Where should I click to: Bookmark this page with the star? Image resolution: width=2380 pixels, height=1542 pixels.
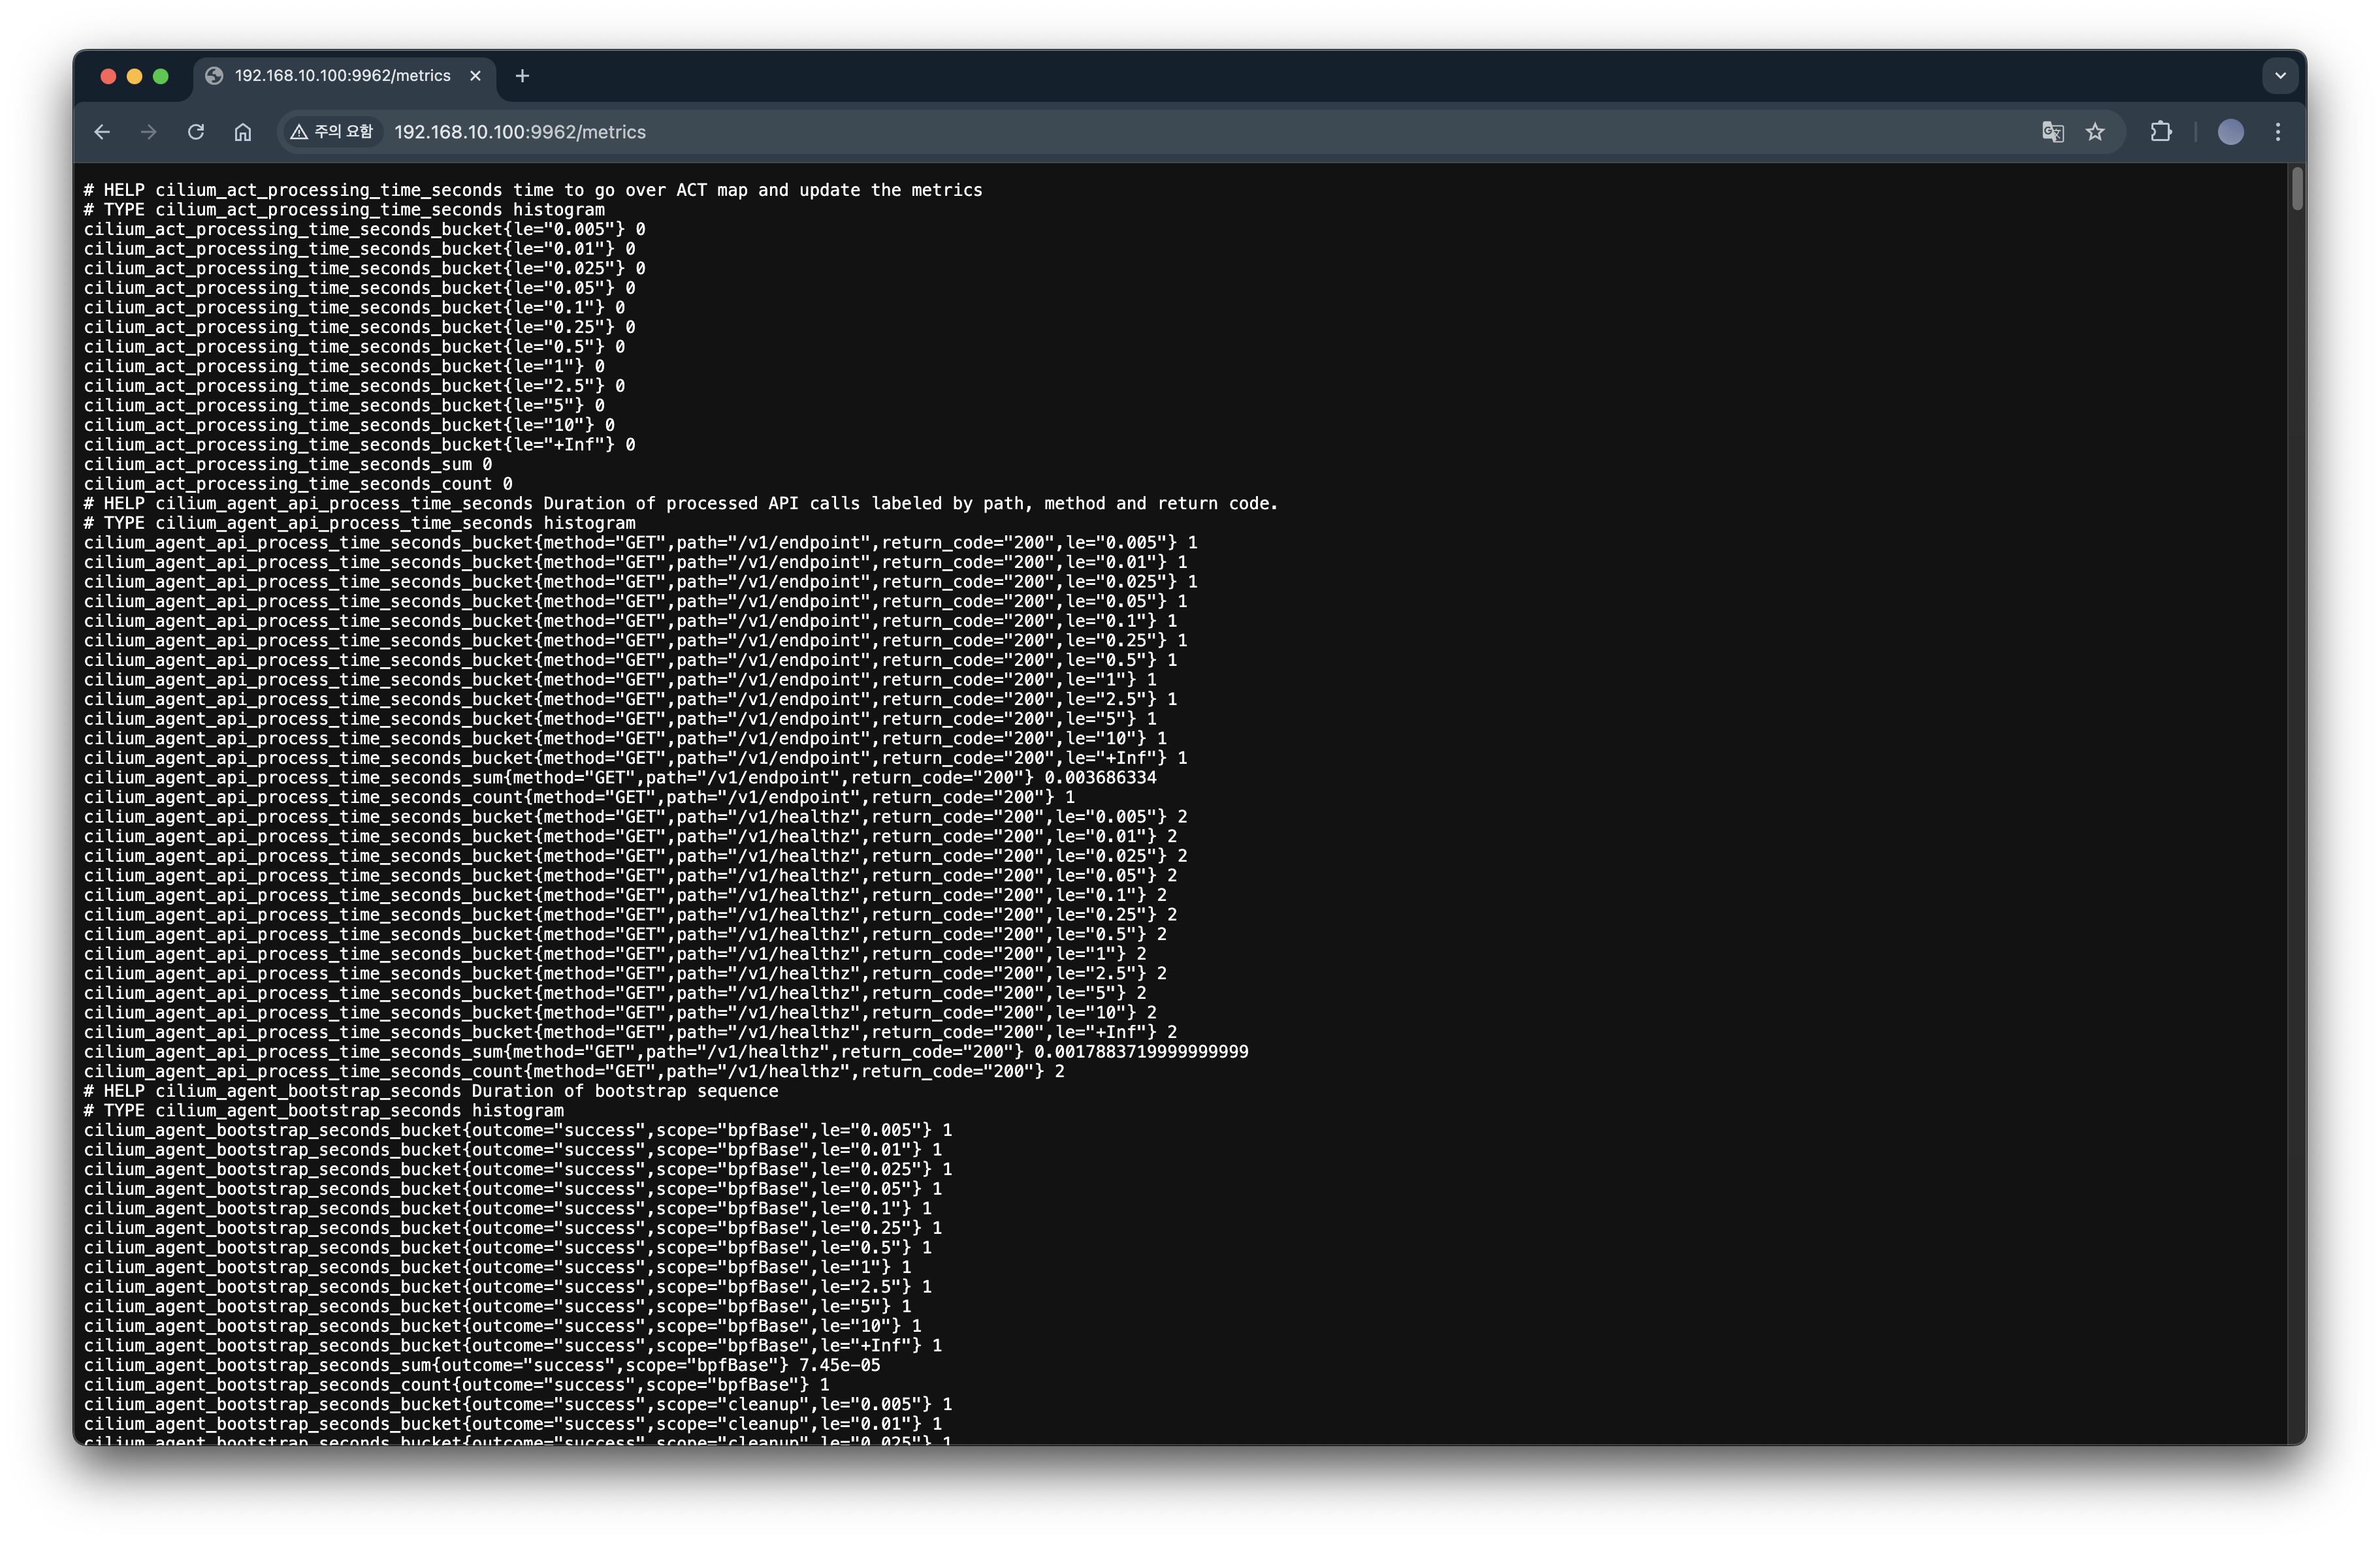2095,132
